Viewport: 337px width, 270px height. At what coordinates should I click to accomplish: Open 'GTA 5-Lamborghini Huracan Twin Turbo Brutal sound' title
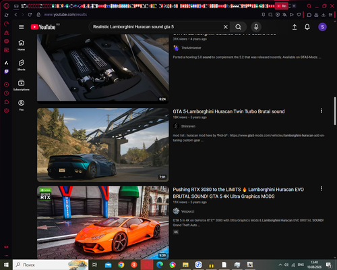click(x=228, y=111)
